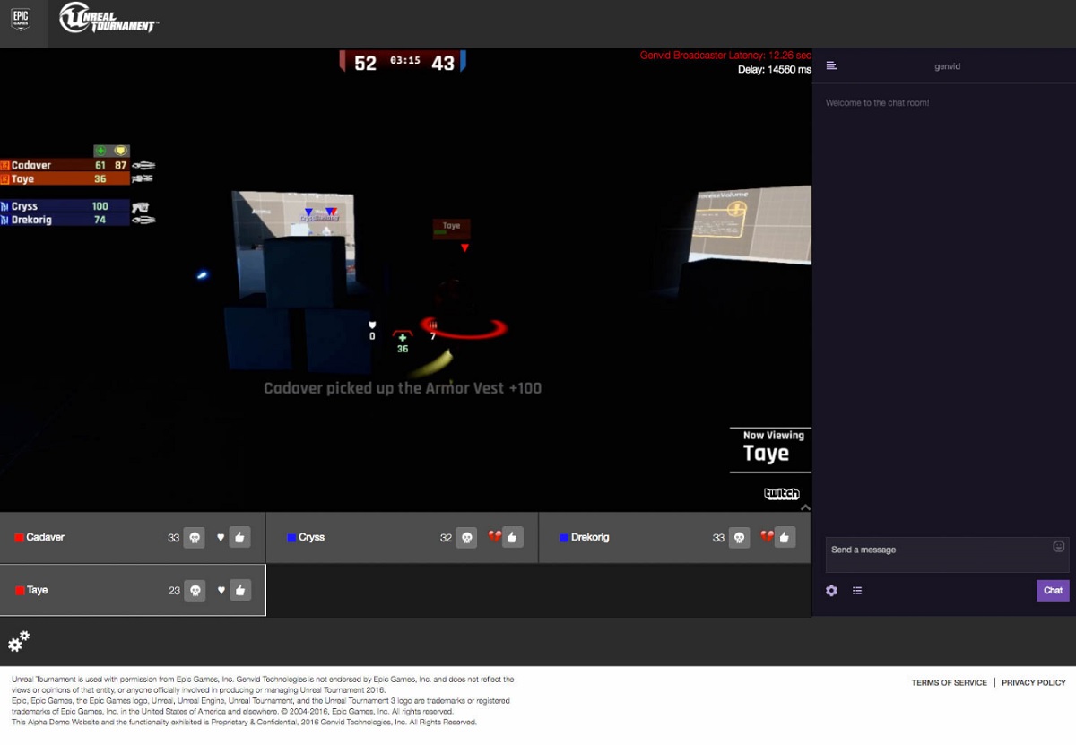The height and width of the screenshot is (745, 1076).
Task: Open the chat viewer list icon
Action: click(857, 591)
